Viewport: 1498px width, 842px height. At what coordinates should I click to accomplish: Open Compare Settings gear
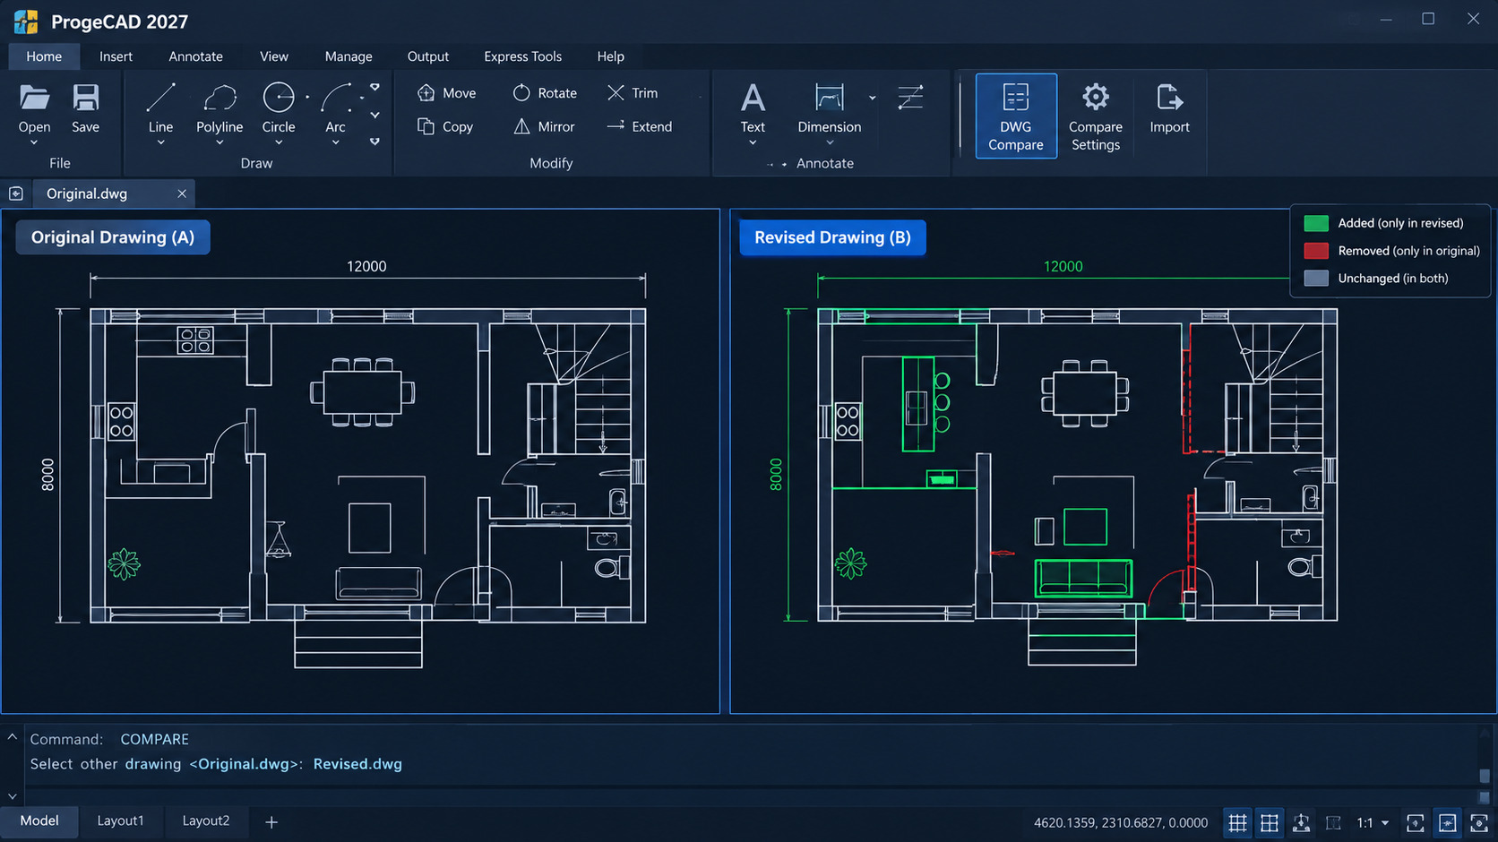(x=1095, y=97)
